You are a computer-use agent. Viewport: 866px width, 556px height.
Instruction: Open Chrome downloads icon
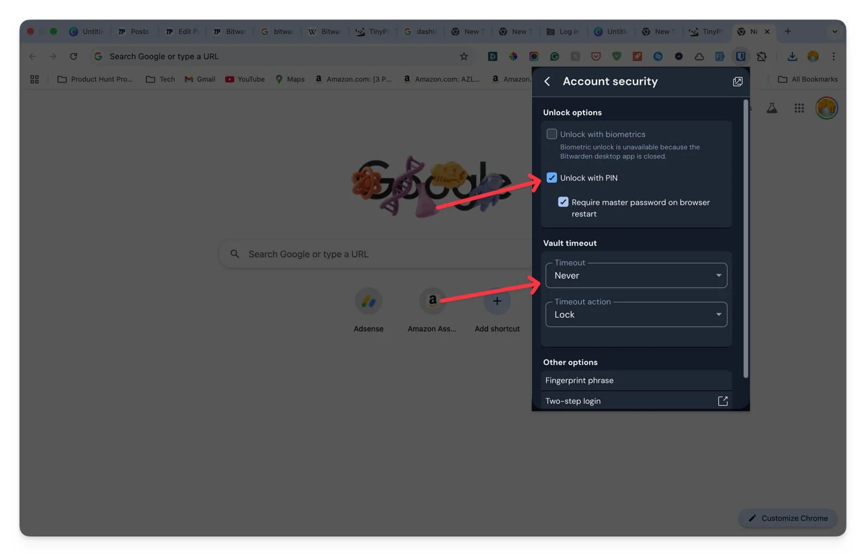[792, 56]
